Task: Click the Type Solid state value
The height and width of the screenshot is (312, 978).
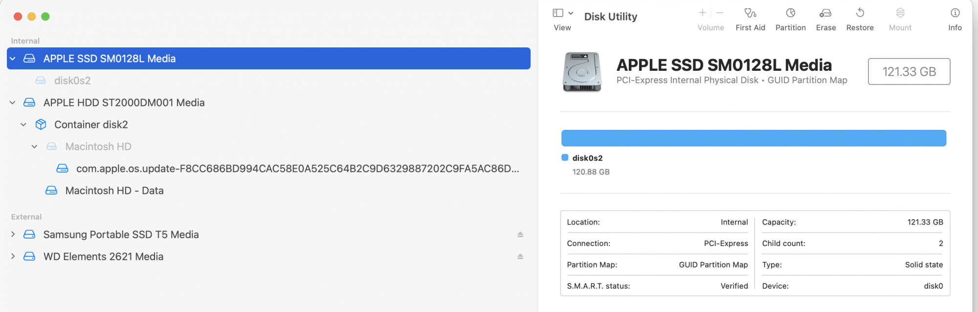Action: tap(924, 265)
